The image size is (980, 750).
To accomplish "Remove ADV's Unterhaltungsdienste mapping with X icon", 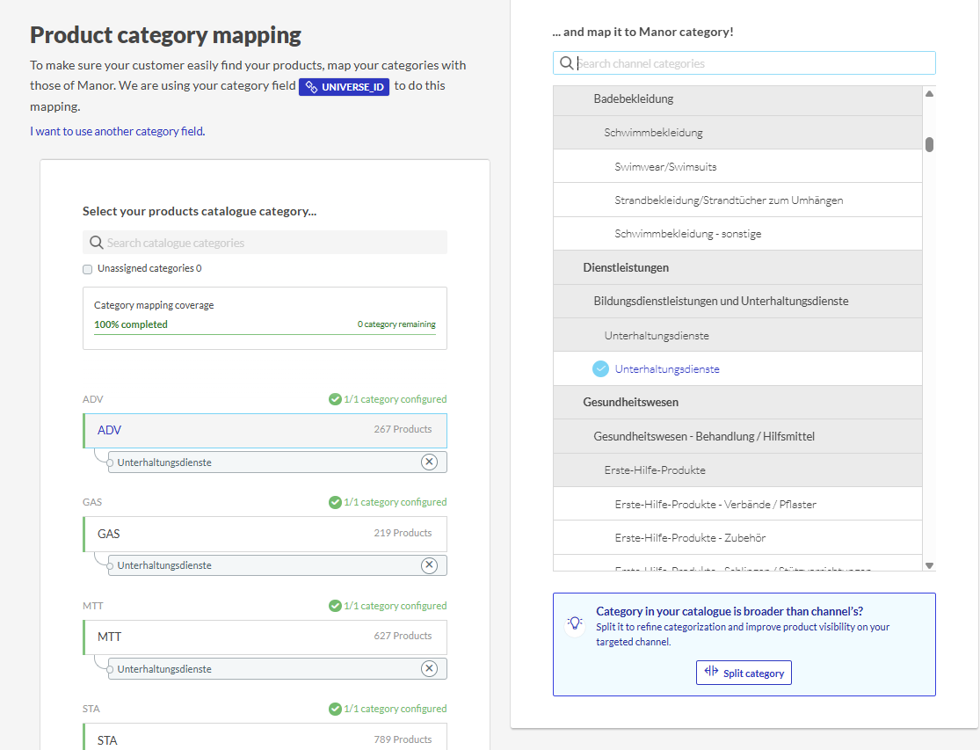I will [x=429, y=462].
